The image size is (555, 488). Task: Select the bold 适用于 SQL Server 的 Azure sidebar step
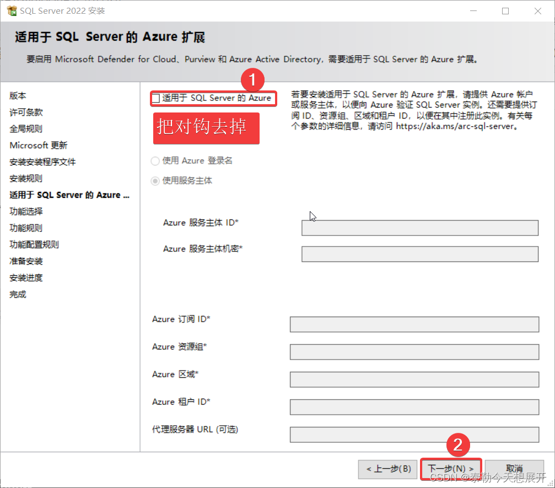point(69,195)
